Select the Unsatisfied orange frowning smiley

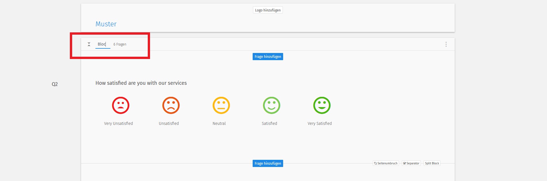click(171, 105)
